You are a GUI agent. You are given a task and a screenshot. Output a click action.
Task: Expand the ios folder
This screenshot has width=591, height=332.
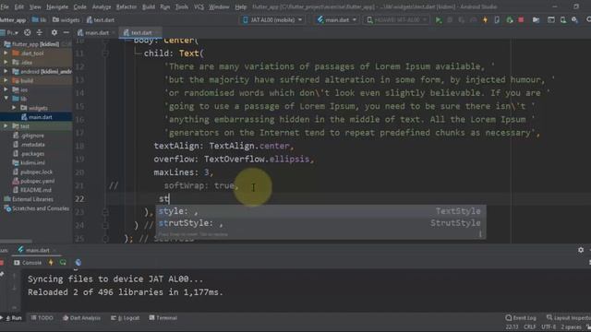[6, 89]
